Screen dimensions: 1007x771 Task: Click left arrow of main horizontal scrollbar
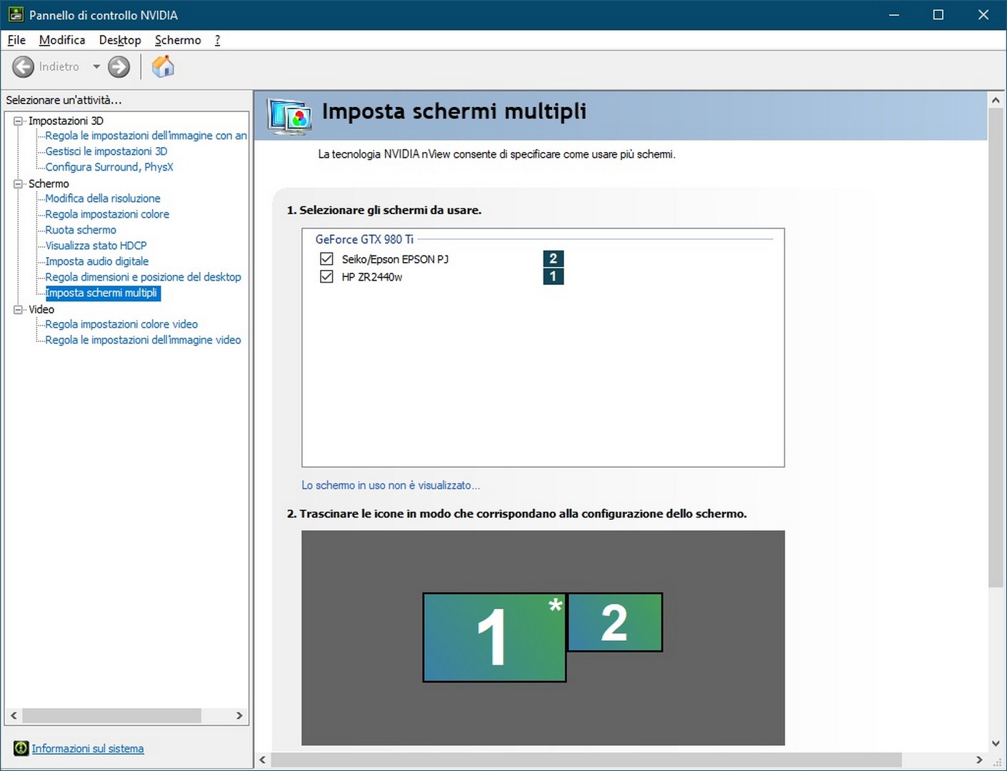[263, 760]
